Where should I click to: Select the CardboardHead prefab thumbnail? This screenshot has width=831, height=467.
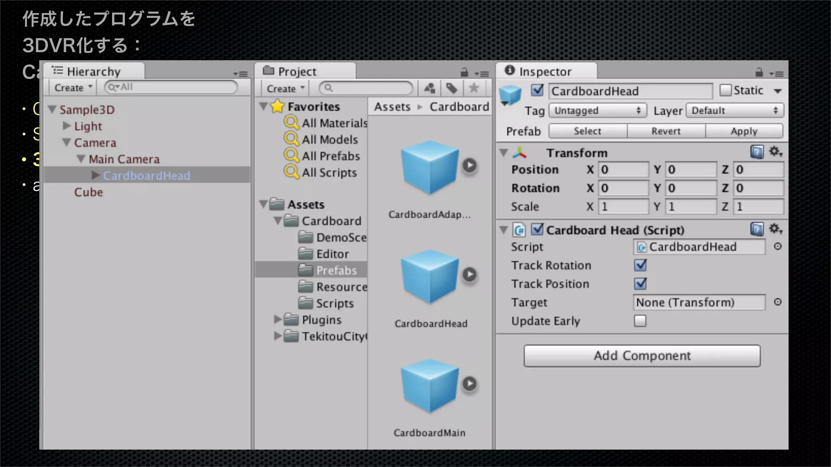click(x=429, y=278)
